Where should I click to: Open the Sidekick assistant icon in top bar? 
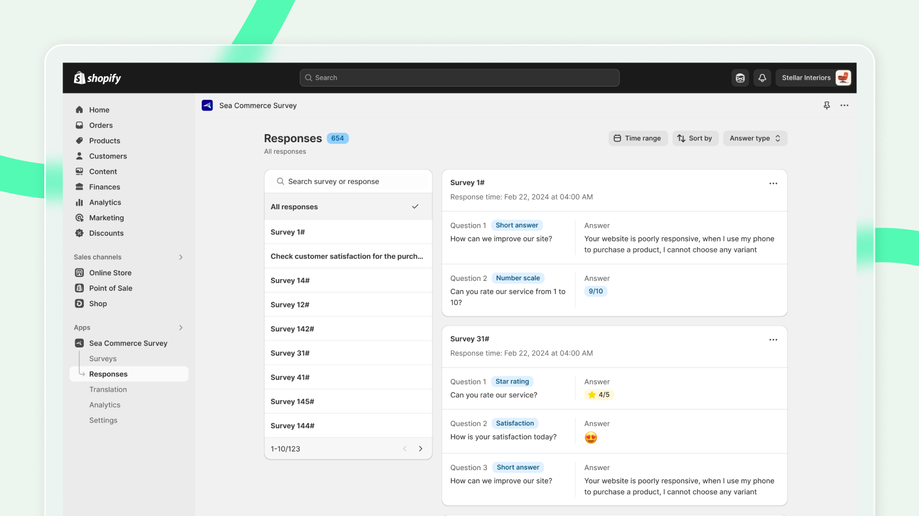[x=740, y=78]
